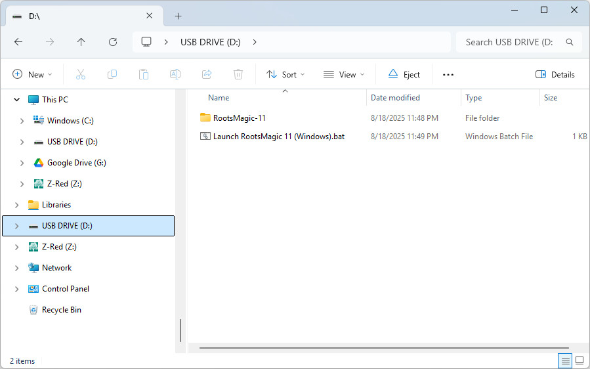590x369 pixels.
Task: Click the Windows Batch File type cell
Action: [x=499, y=137]
